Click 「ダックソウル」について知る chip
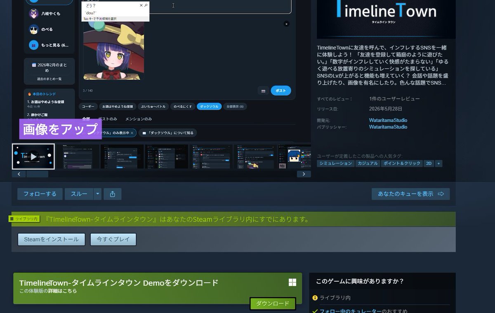 [168, 133]
